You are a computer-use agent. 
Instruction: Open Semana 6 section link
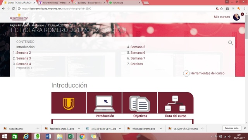(138, 53)
